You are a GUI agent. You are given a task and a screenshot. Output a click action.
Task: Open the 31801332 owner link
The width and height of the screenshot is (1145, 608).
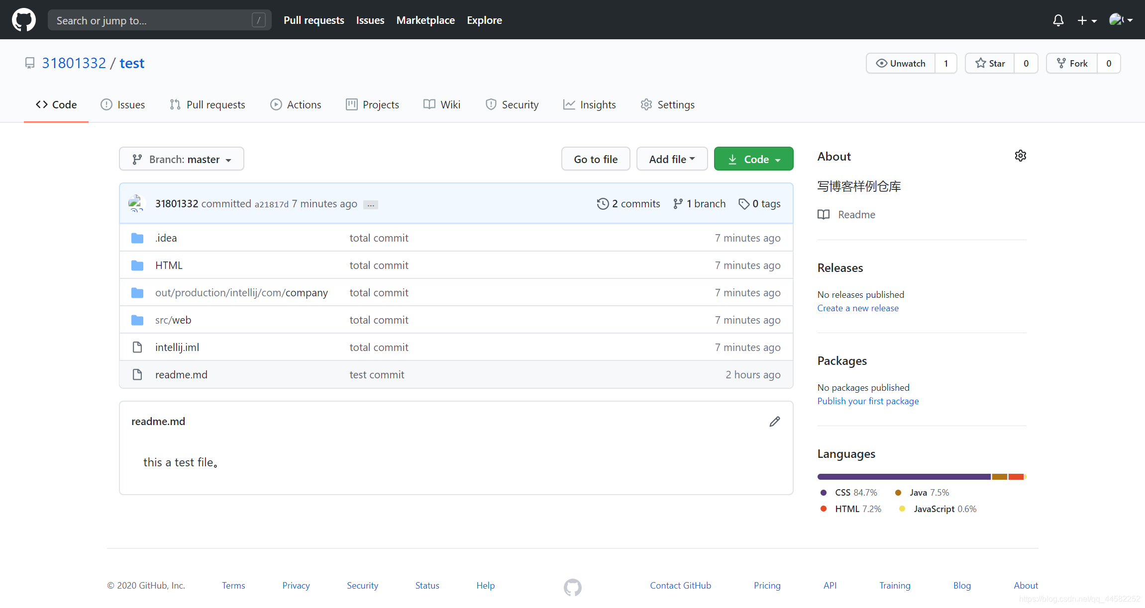coord(74,63)
